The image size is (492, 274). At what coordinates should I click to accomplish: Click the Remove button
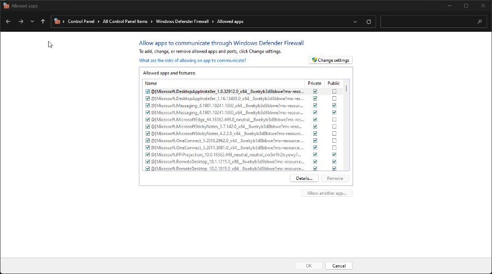pos(335,178)
